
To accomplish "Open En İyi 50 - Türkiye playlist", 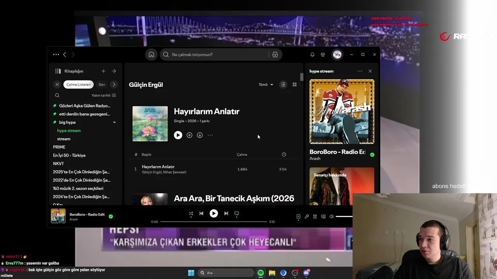I will point(69,155).
